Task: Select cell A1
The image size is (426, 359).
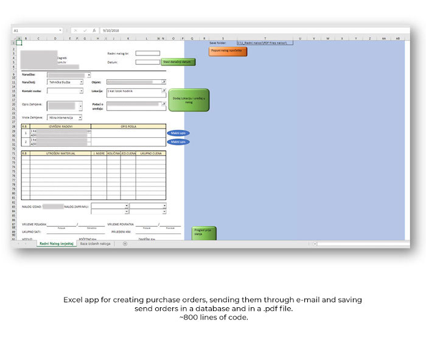Action: [x=19, y=43]
